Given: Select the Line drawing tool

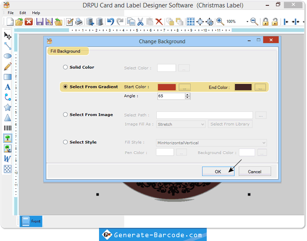Looking at the screenshot, I should click(x=8, y=46).
